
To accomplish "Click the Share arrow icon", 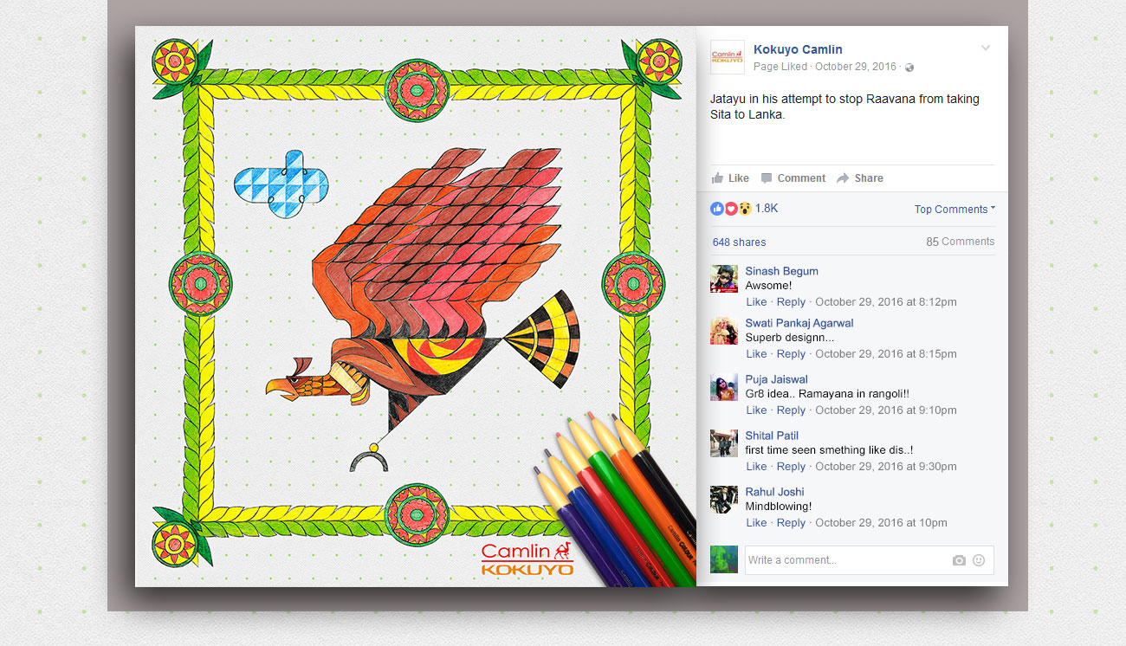I will tap(843, 178).
